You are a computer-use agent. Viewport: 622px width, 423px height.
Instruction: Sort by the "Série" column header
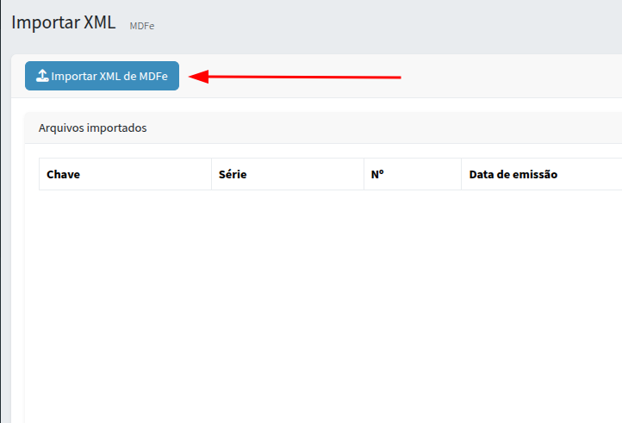233,174
